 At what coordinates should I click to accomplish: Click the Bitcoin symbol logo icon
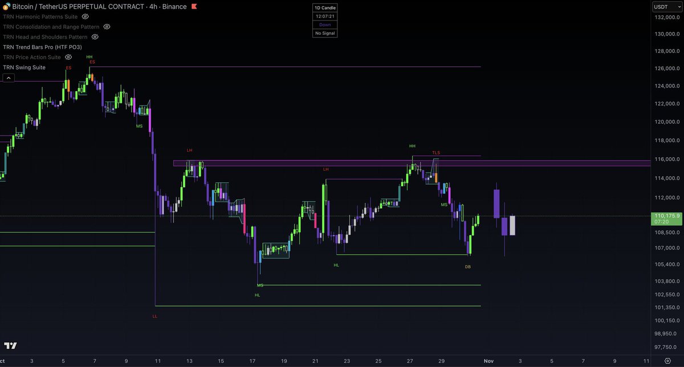coord(6,6)
